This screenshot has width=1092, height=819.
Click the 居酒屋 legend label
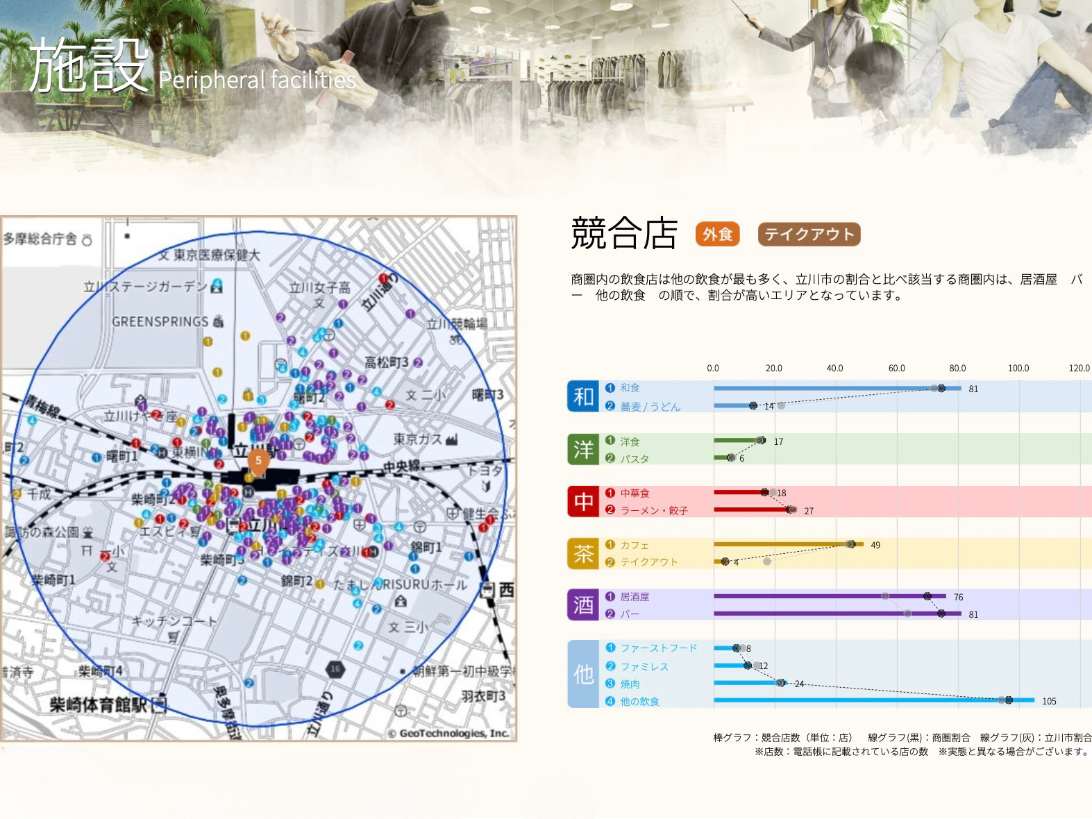(635, 597)
